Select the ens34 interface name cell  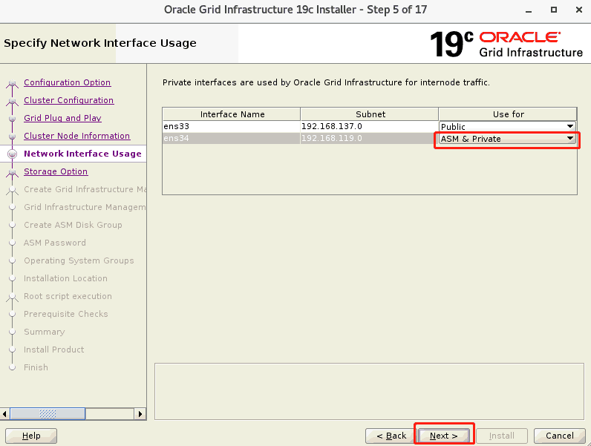(232, 138)
